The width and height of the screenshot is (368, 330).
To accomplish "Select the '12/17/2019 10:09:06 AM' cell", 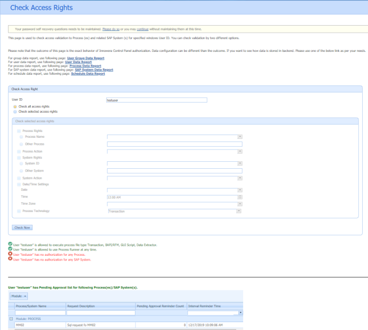I will tap(215, 325).
